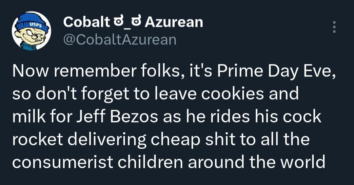Click the cartoon profile avatar
Viewport: 354px width, 185px height.
click(31, 34)
